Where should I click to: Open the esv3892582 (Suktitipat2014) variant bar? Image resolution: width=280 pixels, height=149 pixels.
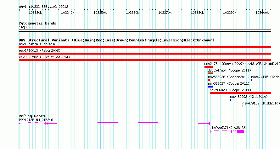(x=145, y=60)
